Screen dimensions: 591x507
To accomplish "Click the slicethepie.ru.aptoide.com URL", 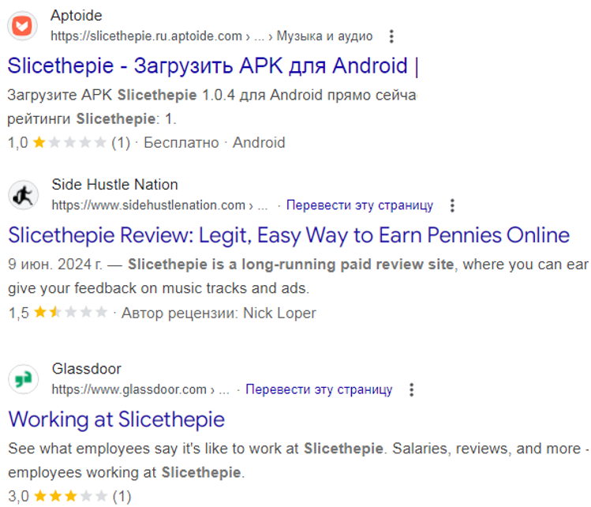I will 146,36.
